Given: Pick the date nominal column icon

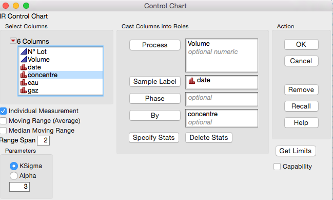Looking at the screenshot, I should click(x=24, y=67).
